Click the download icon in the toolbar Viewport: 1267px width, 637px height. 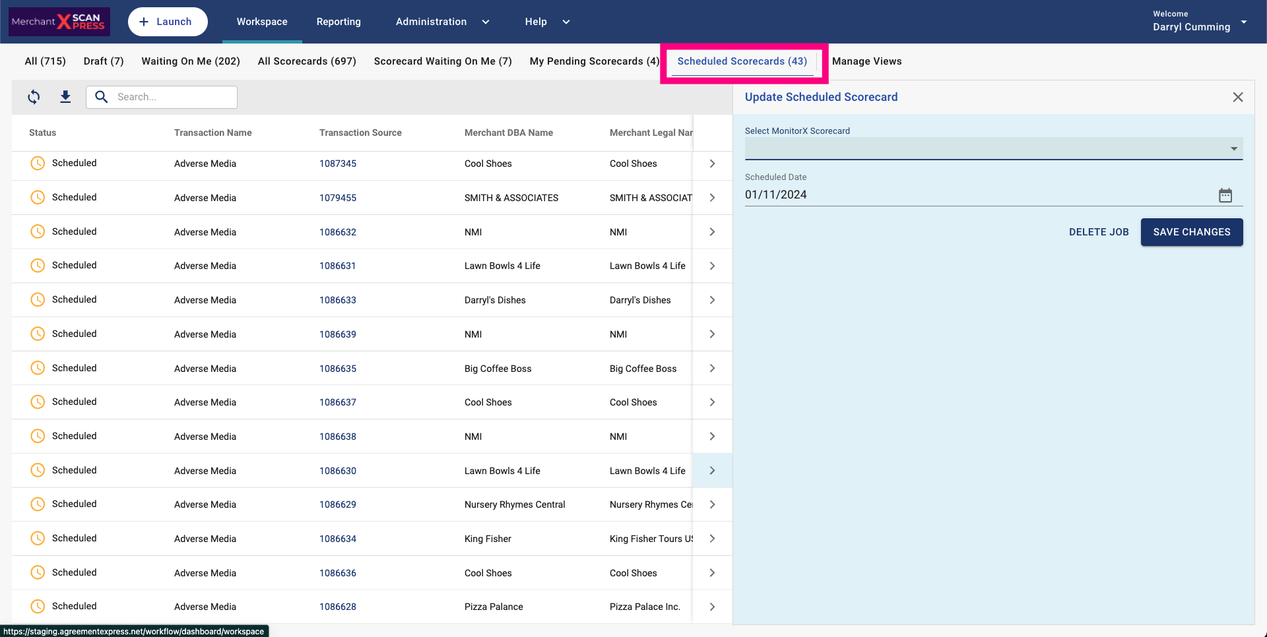(x=65, y=97)
